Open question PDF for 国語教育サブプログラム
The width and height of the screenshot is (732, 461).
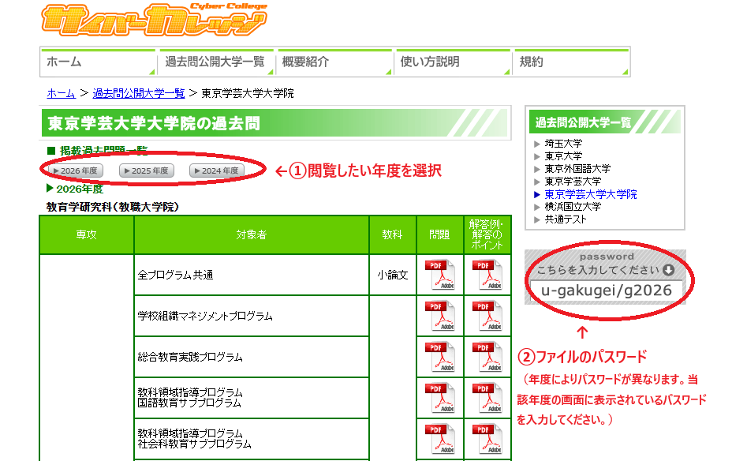[x=440, y=398]
